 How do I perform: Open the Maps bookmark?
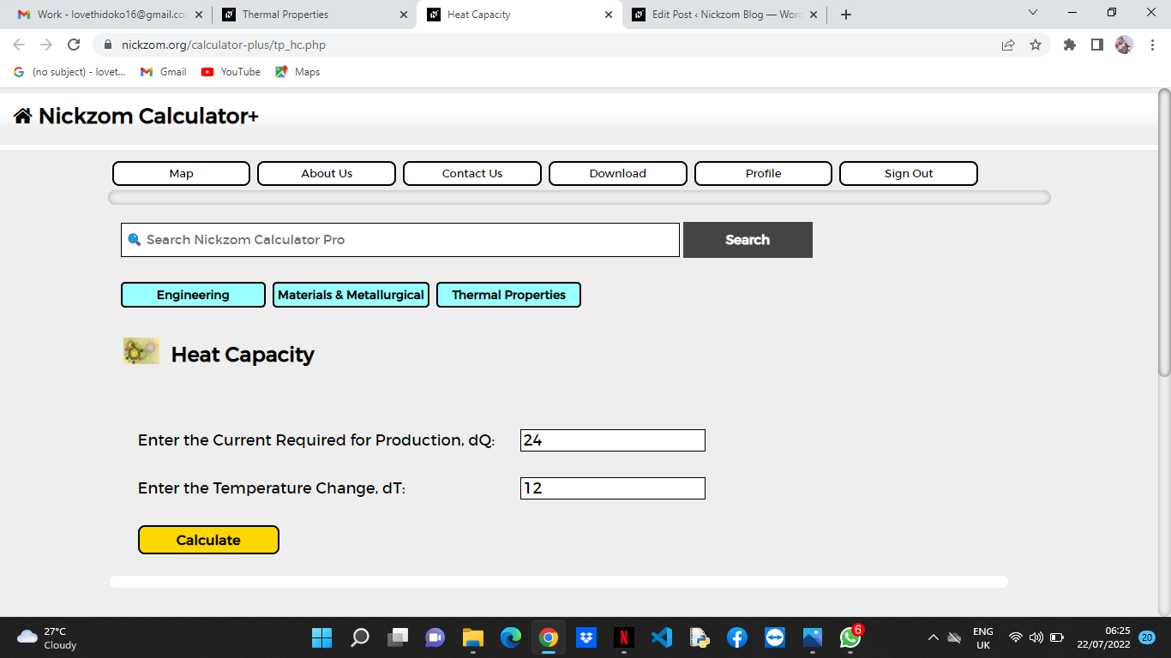pyautogui.click(x=297, y=72)
